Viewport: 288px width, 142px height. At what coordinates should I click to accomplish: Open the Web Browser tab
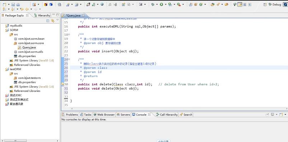pos(104,114)
